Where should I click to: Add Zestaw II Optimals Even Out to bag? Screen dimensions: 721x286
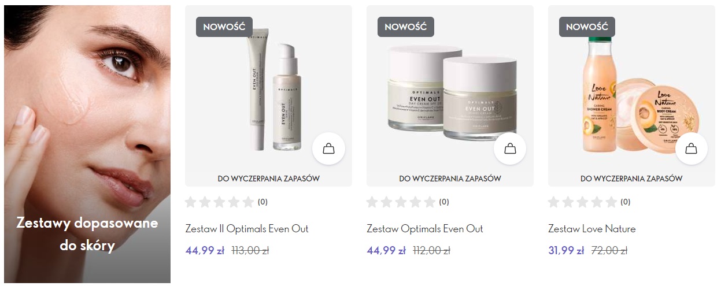(328, 148)
